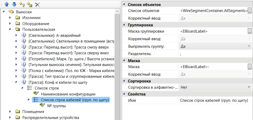Collapse the Список объектов property section

pyautogui.click(x=124, y=5)
